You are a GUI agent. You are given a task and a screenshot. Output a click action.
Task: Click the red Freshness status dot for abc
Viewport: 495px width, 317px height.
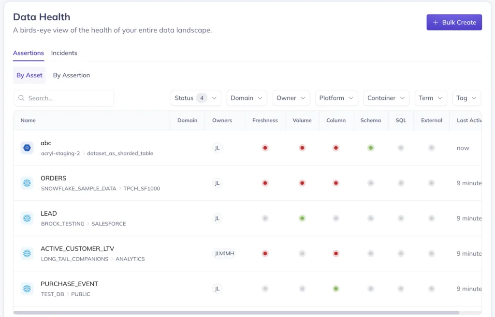coord(265,148)
